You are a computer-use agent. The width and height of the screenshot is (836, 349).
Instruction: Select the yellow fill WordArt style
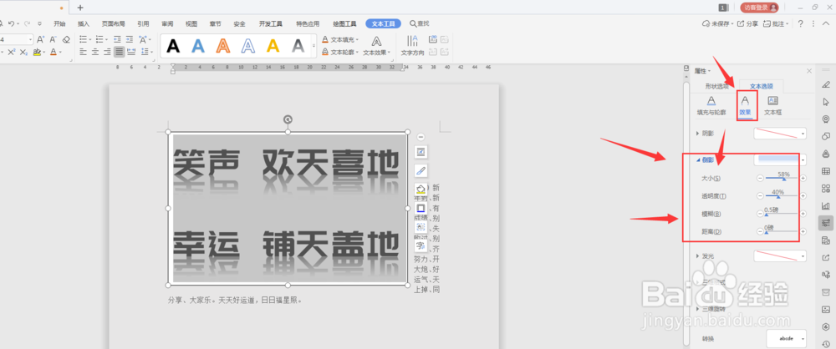(273, 47)
